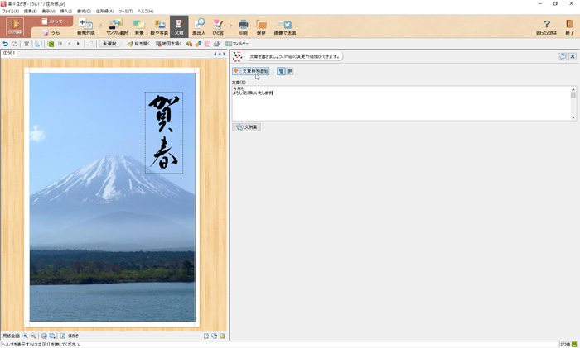Open the 住所録 address book button
580x348 pixels.
point(14,26)
